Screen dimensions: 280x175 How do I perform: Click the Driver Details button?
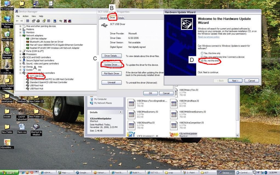(112, 56)
